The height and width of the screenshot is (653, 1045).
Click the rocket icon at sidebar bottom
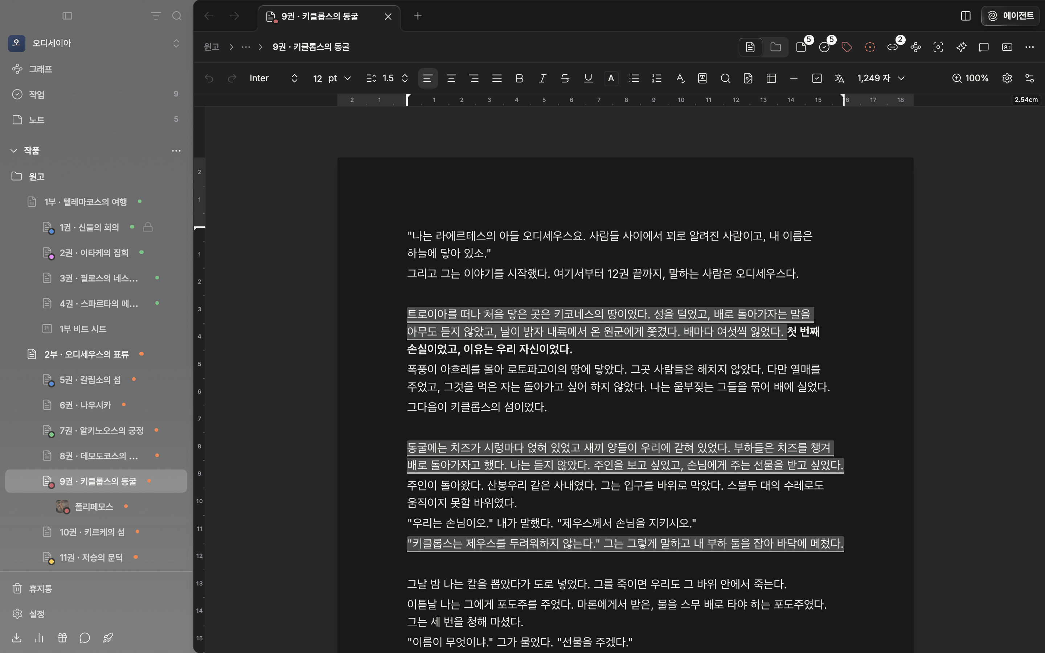click(108, 637)
